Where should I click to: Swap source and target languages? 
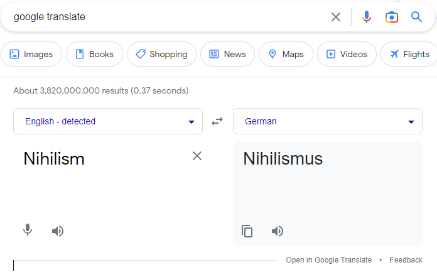[x=217, y=121]
